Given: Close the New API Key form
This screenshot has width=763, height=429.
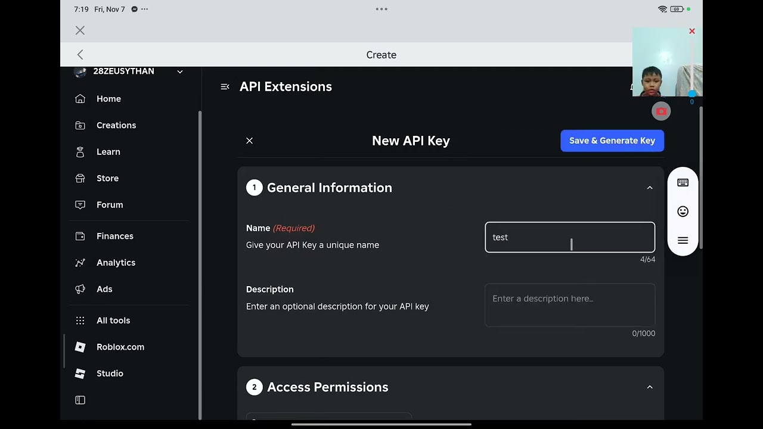Looking at the screenshot, I should pyautogui.click(x=249, y=141).
